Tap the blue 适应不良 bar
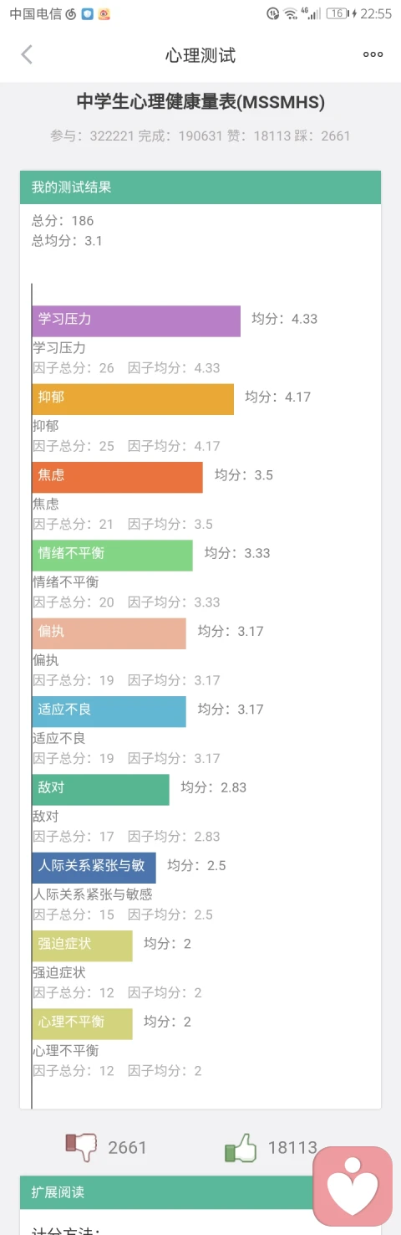 pos(109,711)
